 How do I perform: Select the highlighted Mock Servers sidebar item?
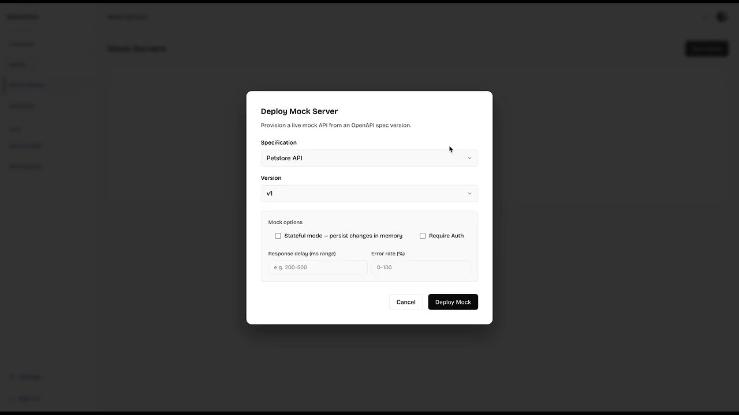pyautogui.click(x=27, y=85)
